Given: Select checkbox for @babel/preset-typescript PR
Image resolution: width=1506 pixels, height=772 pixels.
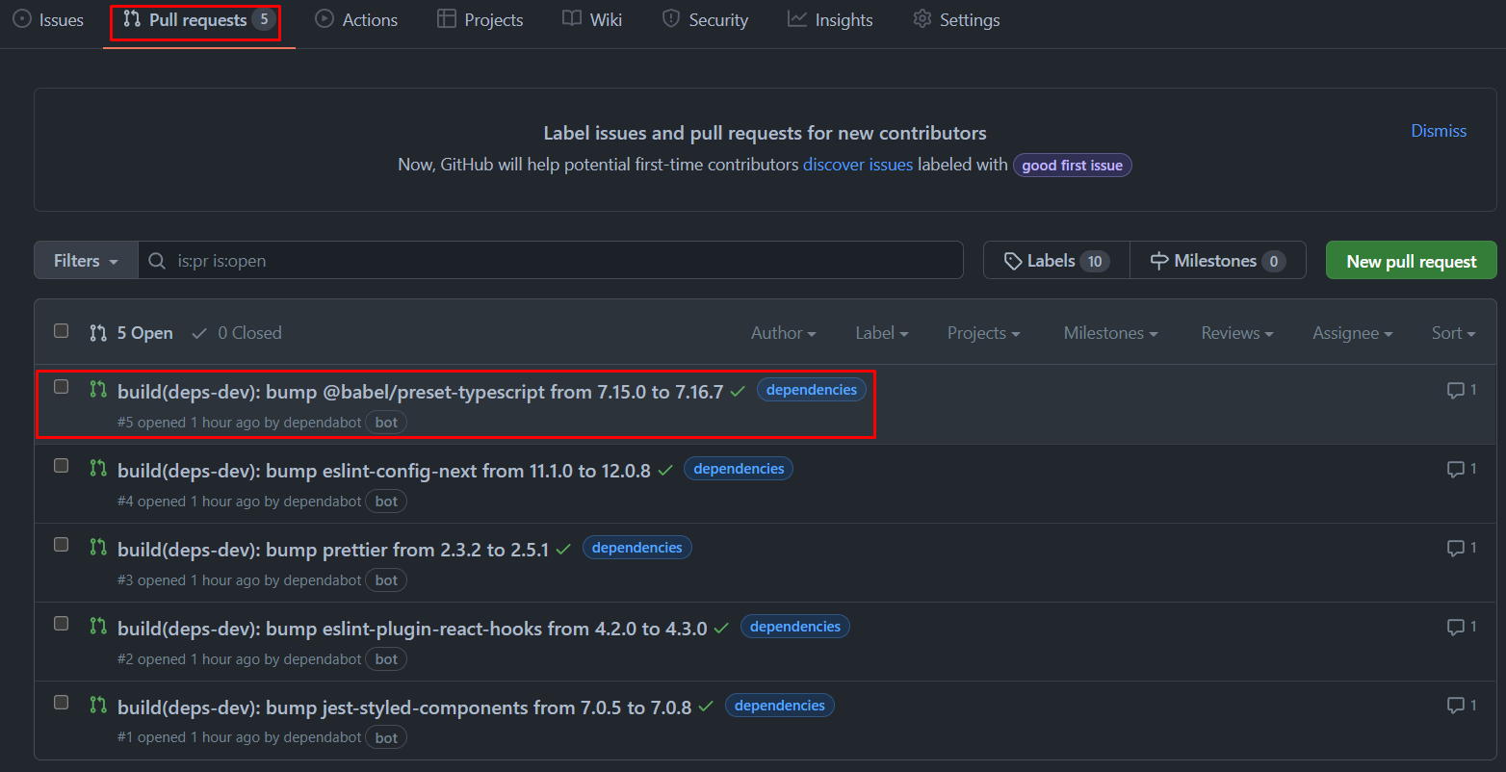Looking at the screenshot, I should (62, 387).
